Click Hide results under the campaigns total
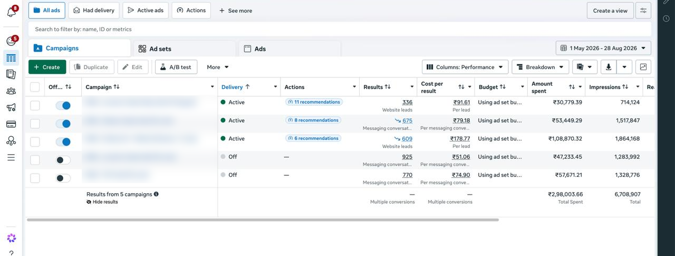This screenshot has width=675, height=256. pyautogui.click(x=102, y=202)
